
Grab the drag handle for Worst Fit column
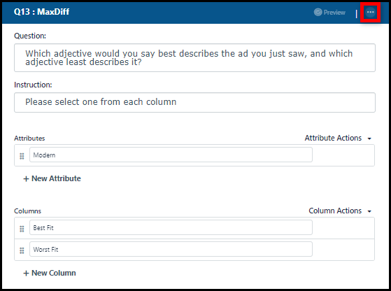click(x=22, y=250)
